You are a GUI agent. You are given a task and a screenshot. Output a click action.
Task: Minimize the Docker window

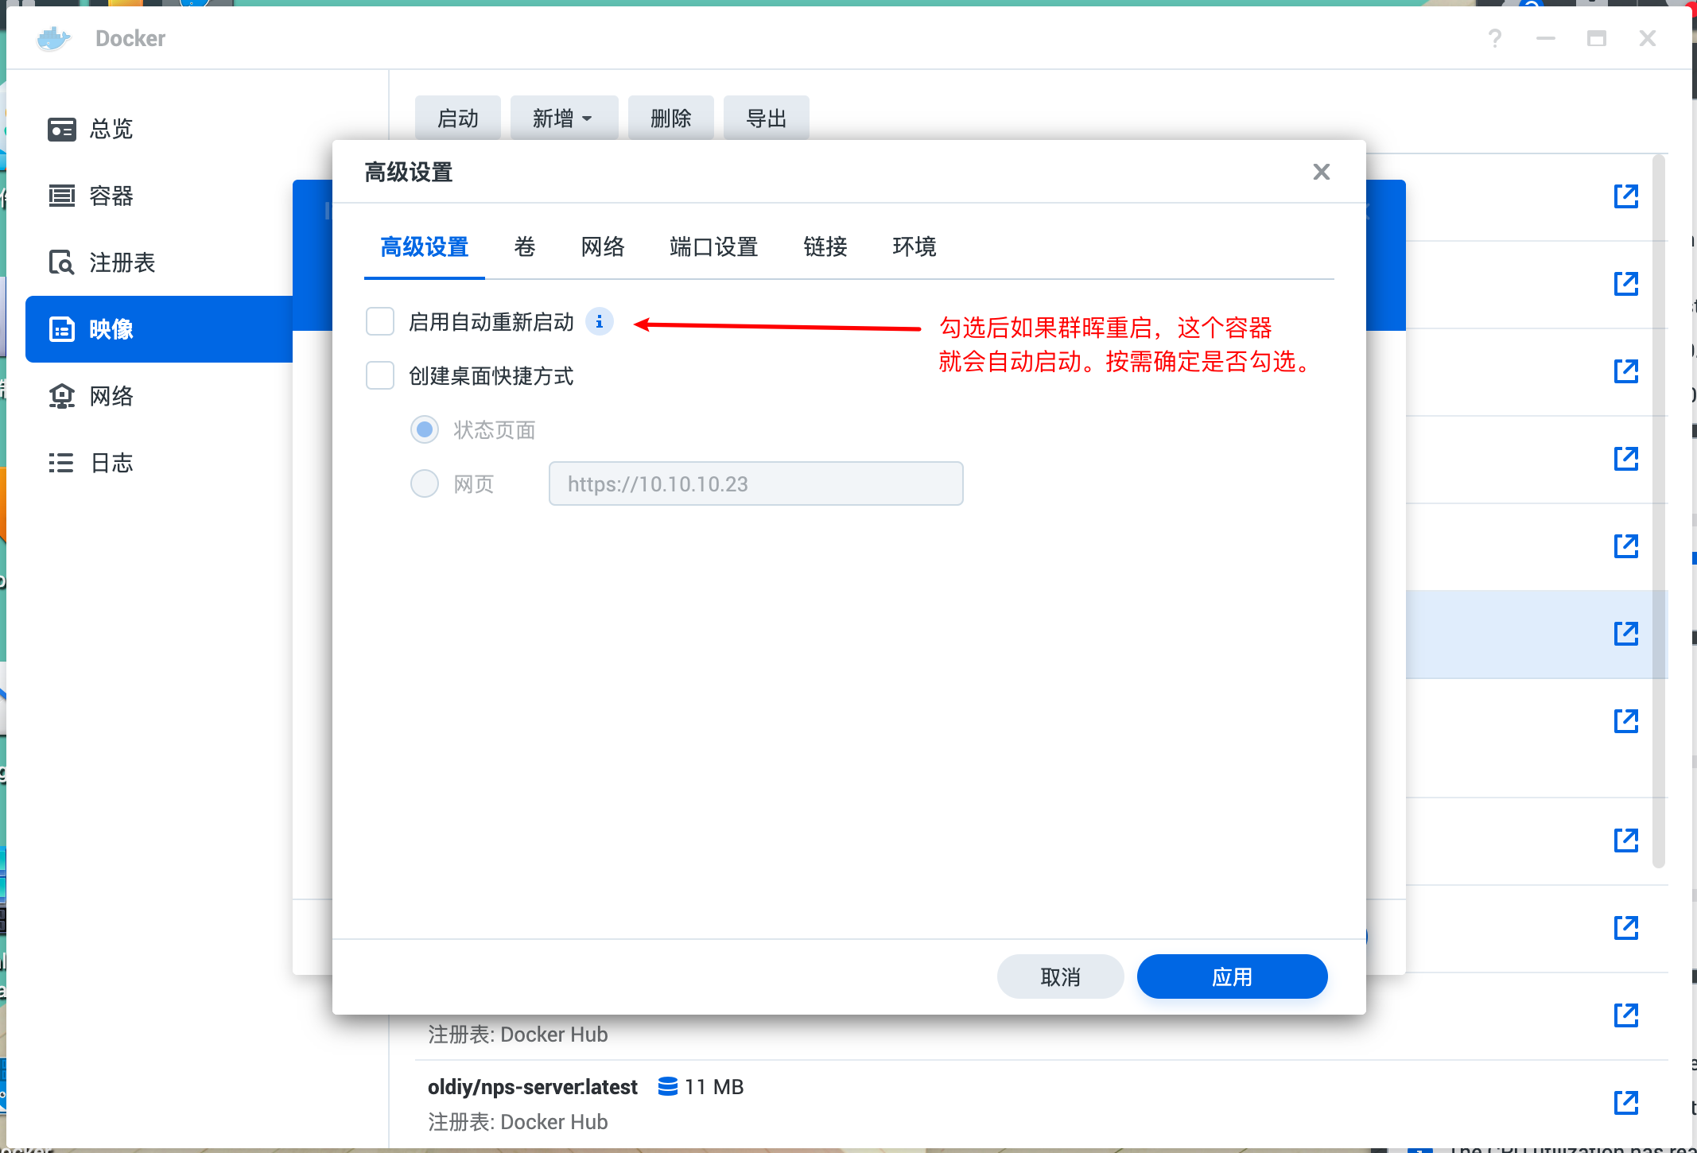click(x=1546, y=38)
